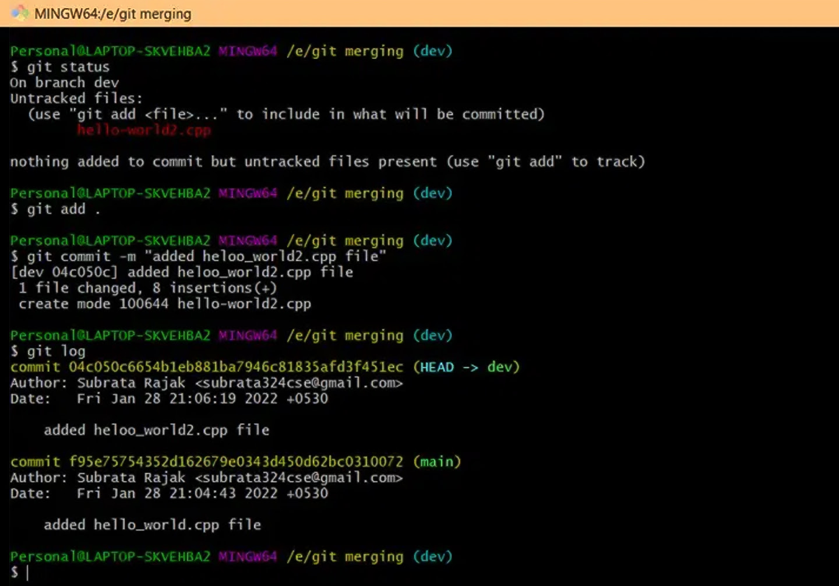Click the "(HEAD -> dev)" branch label

click(x=466, y=367)
